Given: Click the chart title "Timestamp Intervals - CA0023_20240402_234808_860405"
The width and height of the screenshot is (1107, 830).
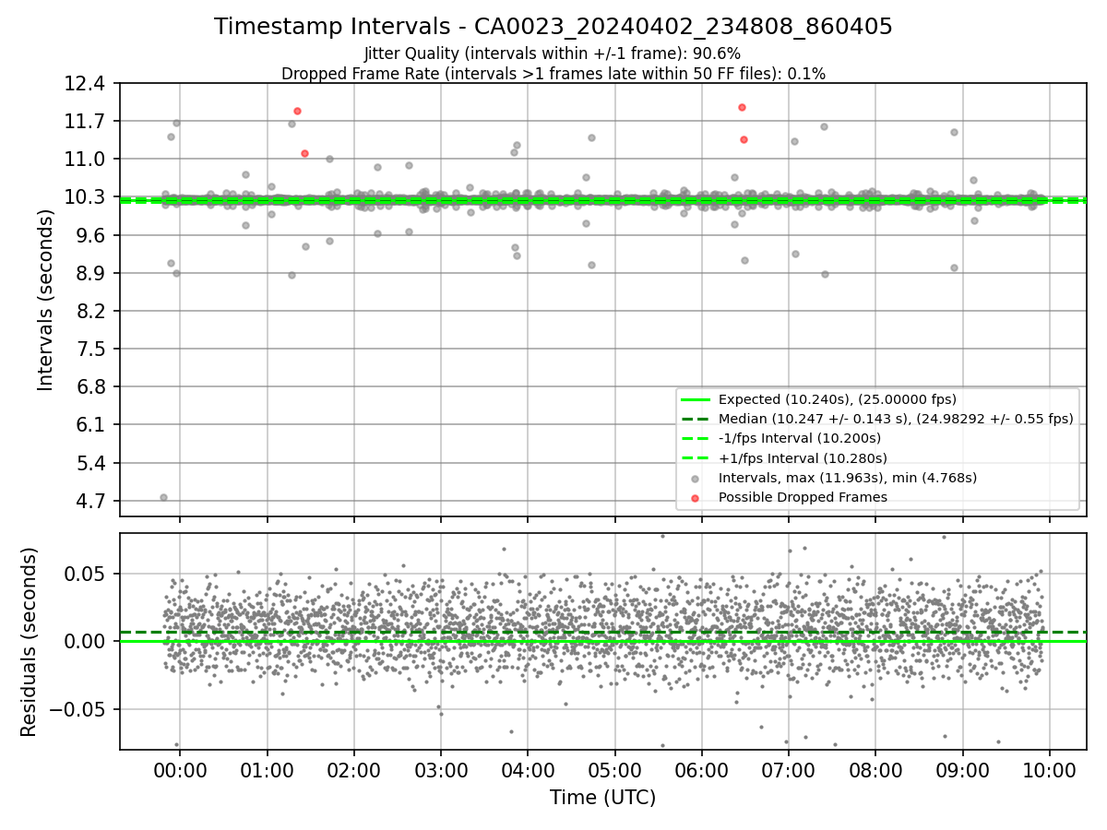Looking at the screenshot, I should click(x=553, y=27).
